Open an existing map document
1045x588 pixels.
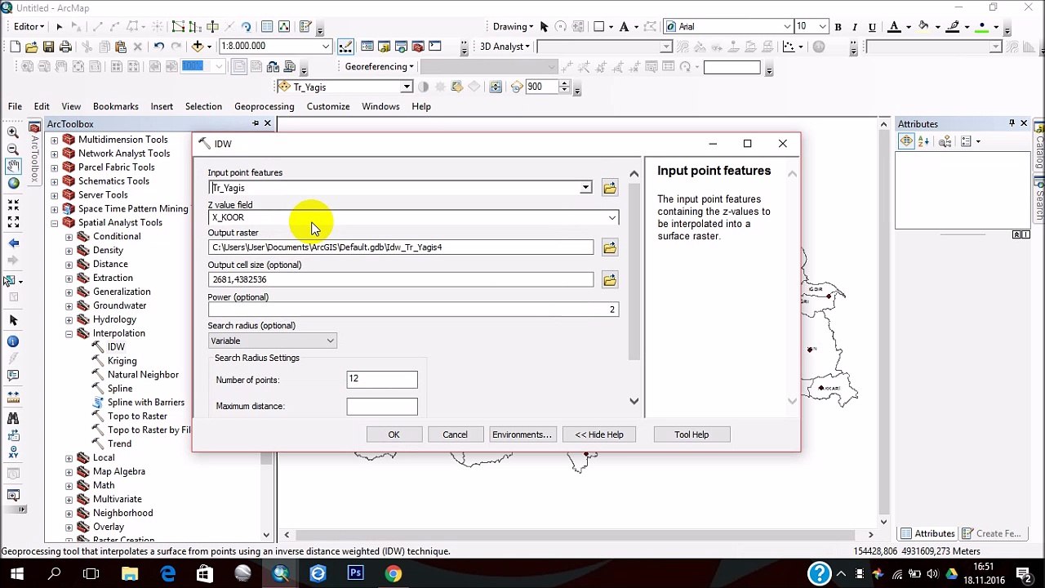32,47
